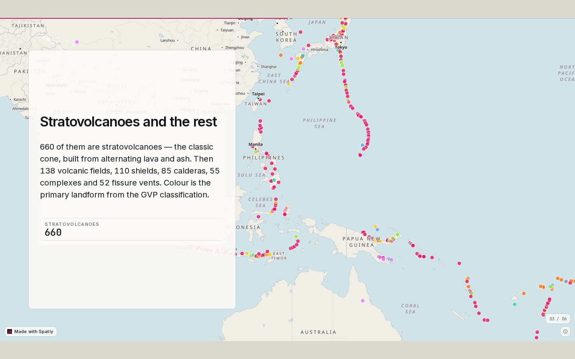Screen dimensions: 575x359
Task: Click the paragraph line mentioning 138 volcanic fields
Action: coord(130,171)
